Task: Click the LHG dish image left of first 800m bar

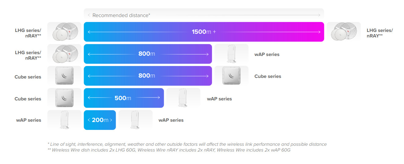Action: coord(64,54)
